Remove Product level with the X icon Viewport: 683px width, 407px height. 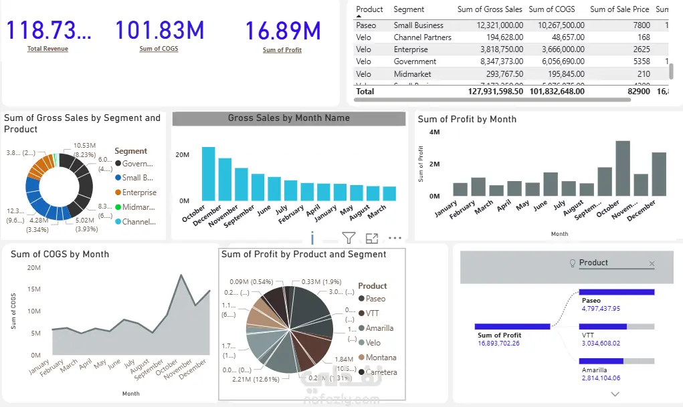point(652,263)
